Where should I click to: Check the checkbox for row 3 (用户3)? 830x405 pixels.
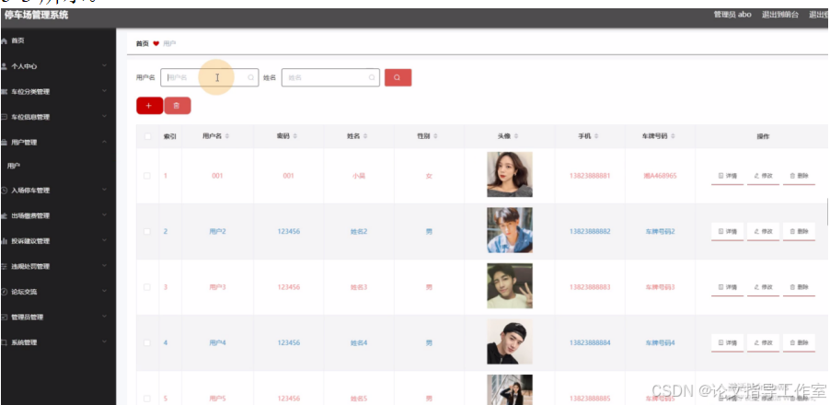147,287
